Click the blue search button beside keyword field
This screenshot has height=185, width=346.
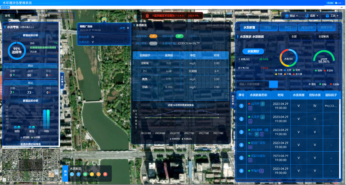coord(273,84)
